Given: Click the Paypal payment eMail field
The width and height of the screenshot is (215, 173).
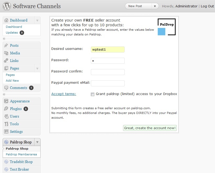Looking at the screenshot, I should 108,83.
